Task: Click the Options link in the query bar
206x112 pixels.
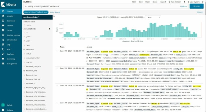Action: pos(183,6)
